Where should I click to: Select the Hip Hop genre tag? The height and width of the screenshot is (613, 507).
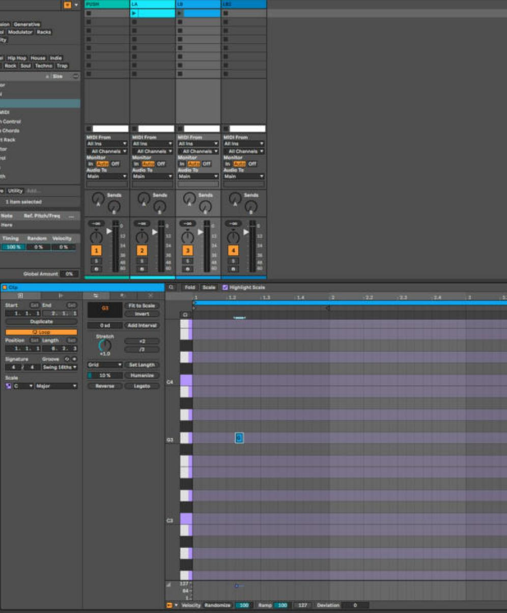(x=17, y=58)
